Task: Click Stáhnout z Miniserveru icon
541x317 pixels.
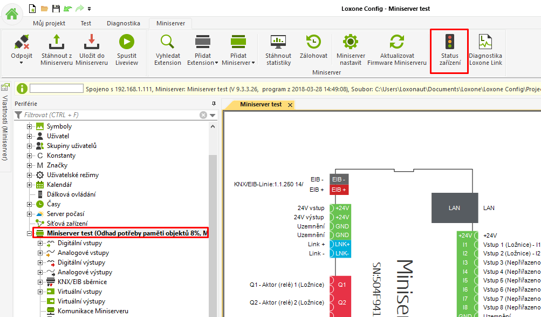Action: pos(57,42)
